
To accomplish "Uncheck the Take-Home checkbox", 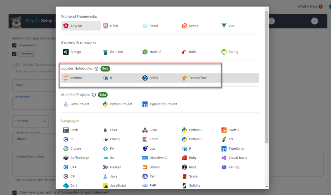I will coord(14,54).
